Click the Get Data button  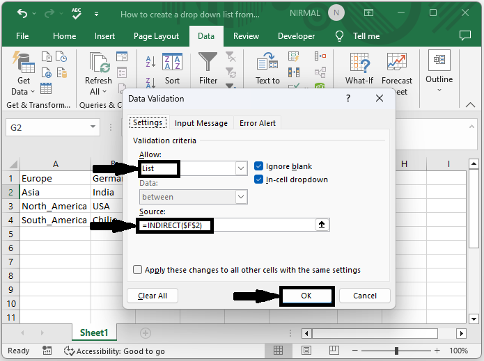click(x=24, y=73)
